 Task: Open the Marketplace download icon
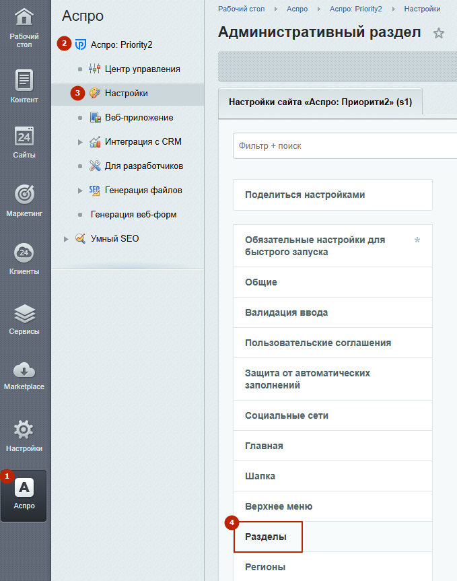pos(25,370)
